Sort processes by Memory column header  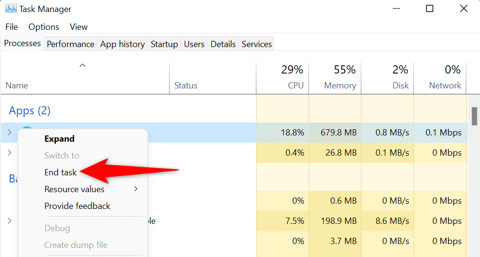340,85
